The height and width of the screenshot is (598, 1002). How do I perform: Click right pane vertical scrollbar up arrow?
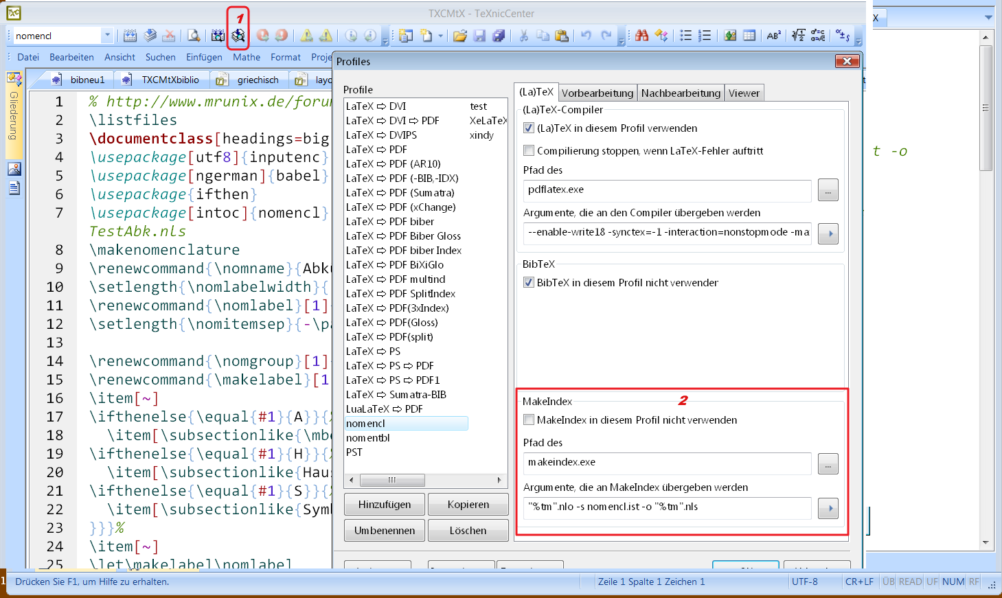986,38
